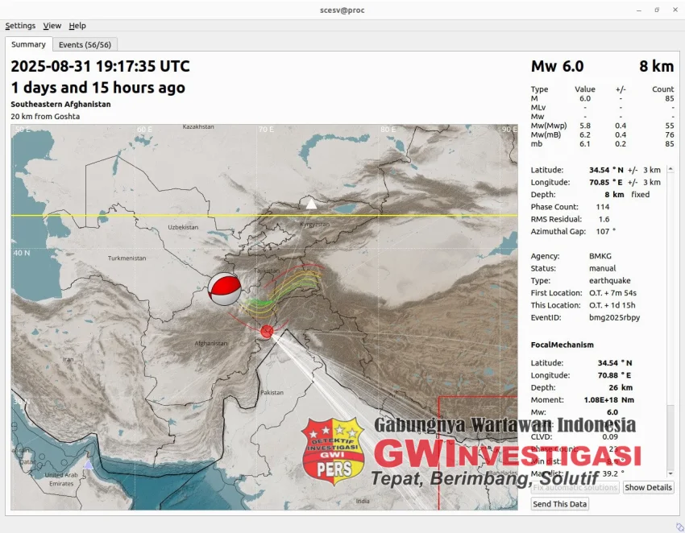Click the Type column header in magnitude table
The height and width of the screenshot is (533, 685).
pyautogui.click(x=539, y=89)
